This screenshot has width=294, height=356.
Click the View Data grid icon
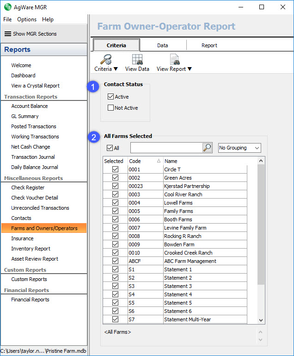137,59
